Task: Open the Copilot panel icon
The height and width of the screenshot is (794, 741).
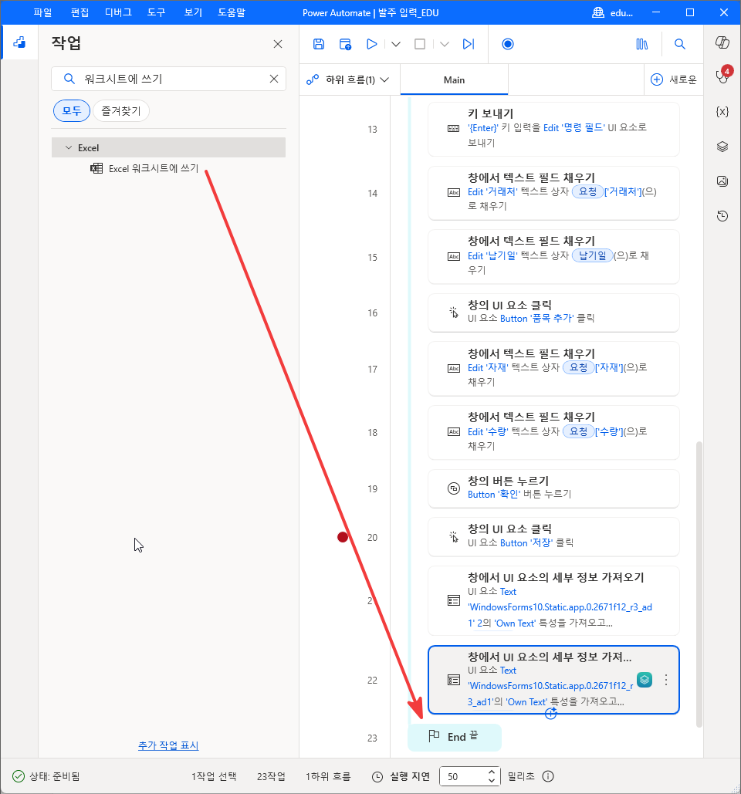Action: coord(722,42)
